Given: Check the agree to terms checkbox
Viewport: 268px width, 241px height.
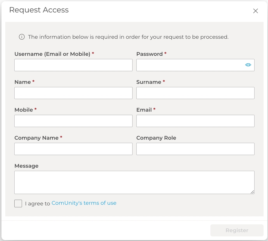Looking at the screenshot, I should (x=18, y=204).
